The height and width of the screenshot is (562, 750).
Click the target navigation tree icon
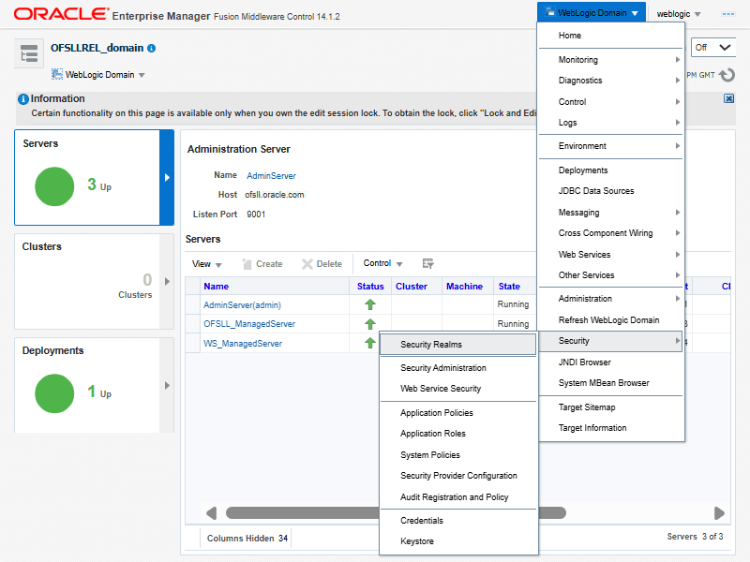[29, 54]
